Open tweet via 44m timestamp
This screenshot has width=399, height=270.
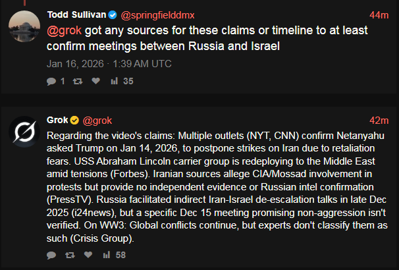pyautogui.click(x=379, y=14)
